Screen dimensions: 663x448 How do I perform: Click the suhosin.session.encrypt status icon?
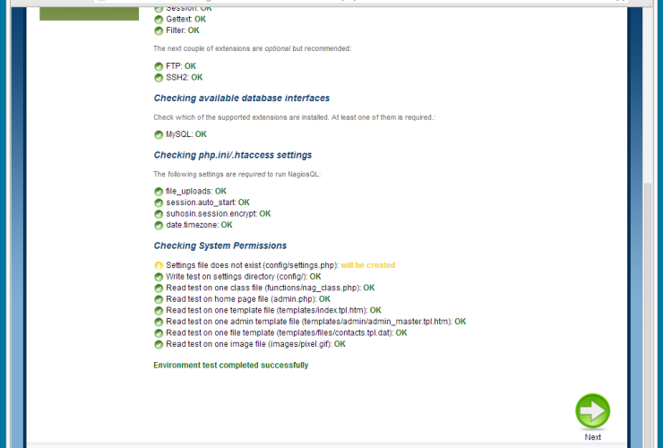tap(159, 214)
